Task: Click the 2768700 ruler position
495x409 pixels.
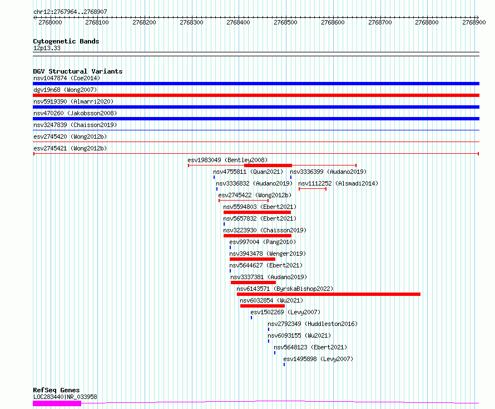Action: [x=380, y=22]
